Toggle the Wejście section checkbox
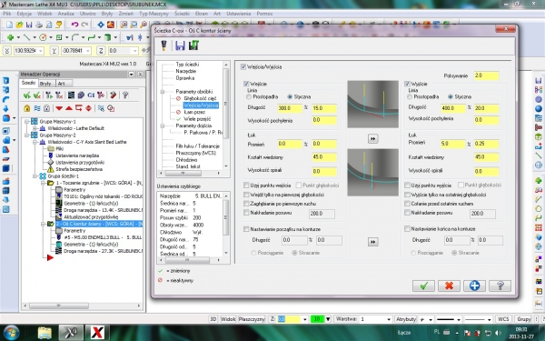Viewport: 545px width, 341px height. tap(246, 84)
